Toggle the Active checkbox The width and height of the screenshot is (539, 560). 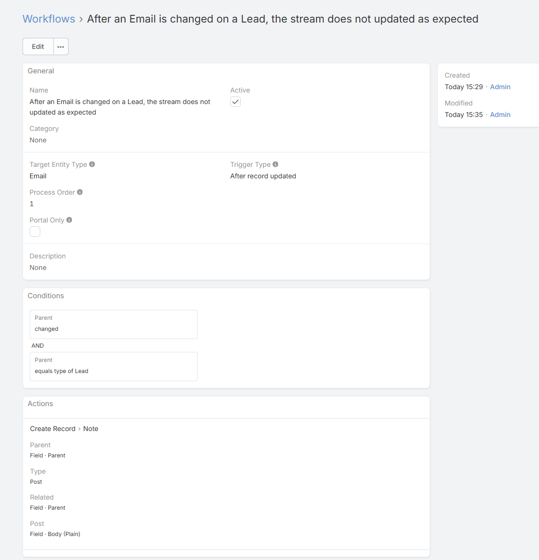235,102
